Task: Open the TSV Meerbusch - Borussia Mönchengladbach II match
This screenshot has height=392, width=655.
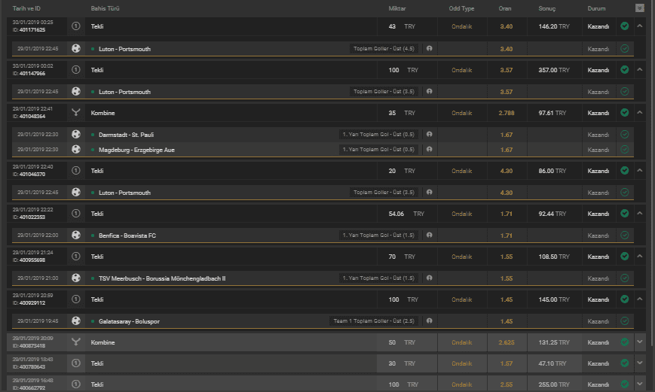Action: click(162, 278)
